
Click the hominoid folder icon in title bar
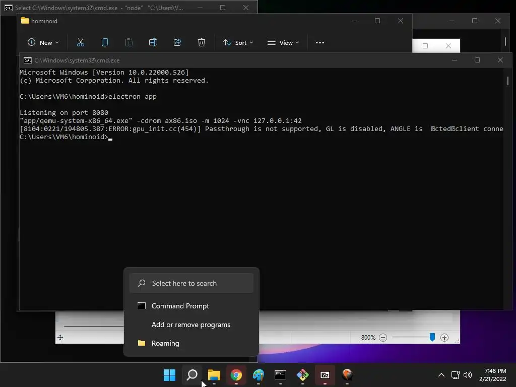coord(25,21)
